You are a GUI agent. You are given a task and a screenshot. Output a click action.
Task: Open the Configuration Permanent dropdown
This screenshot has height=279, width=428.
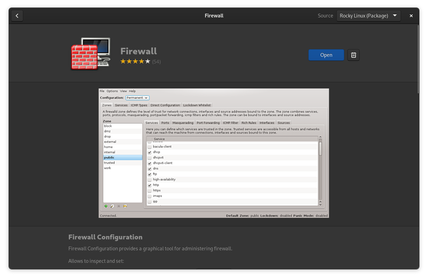point(137,98)
